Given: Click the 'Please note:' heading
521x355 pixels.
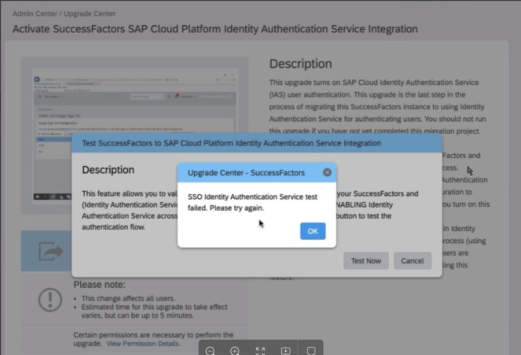Looking at the screenshot, I should click(100, 285).
